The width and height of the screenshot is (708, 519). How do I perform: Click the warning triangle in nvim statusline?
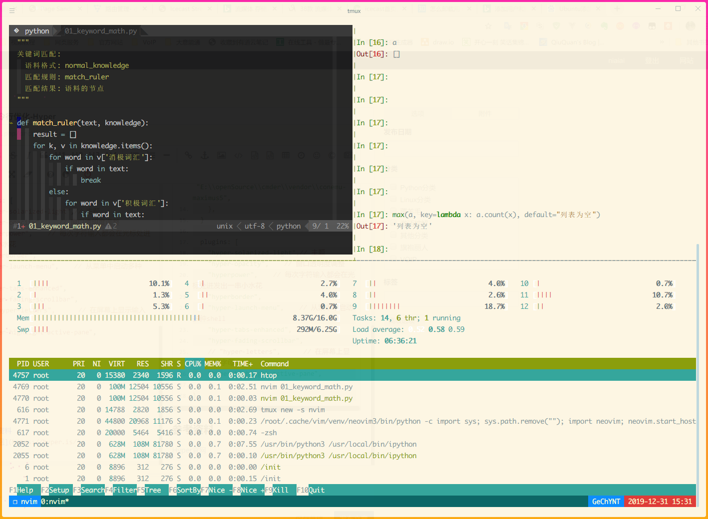tap(108, 226)
